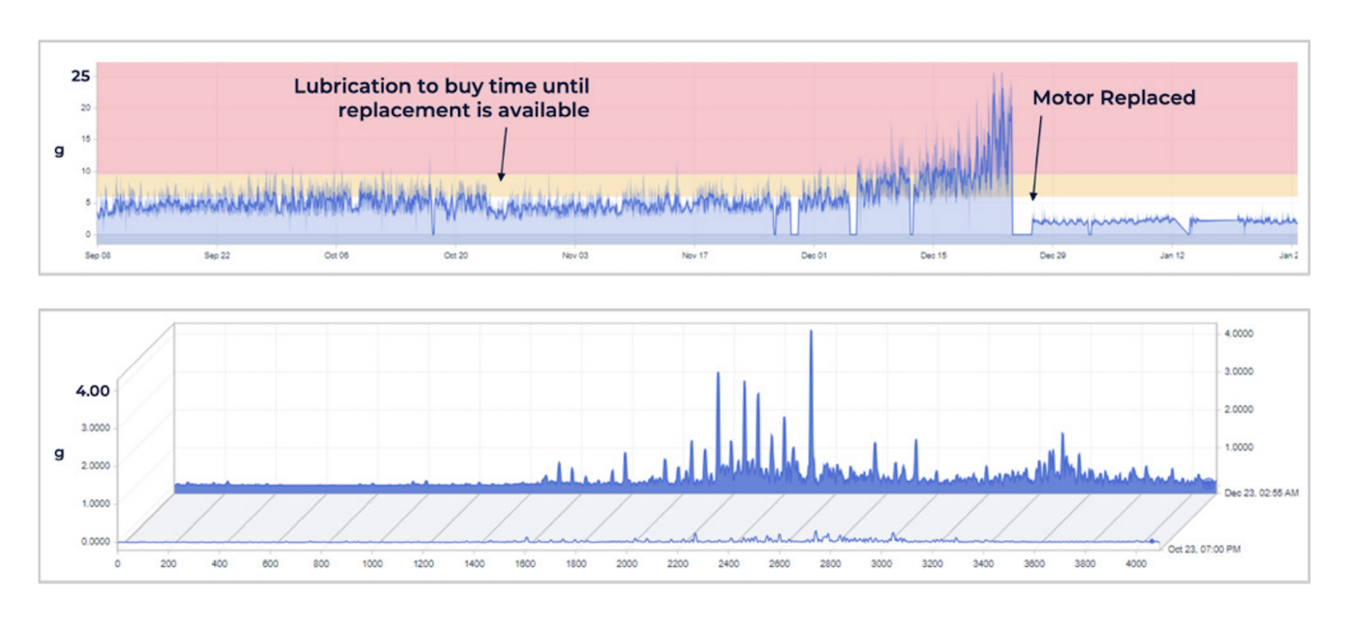Select the Dec 15 date tick label
The image size is (1356, 625).
[934, 255]
